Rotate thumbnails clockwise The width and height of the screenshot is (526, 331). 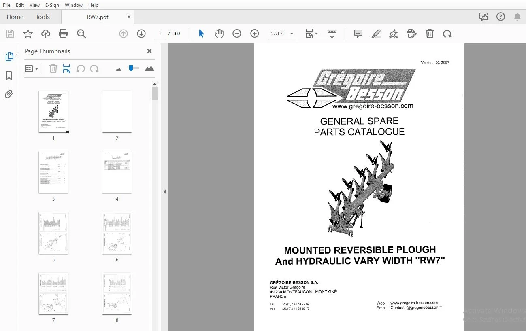[x=94, y=69]
